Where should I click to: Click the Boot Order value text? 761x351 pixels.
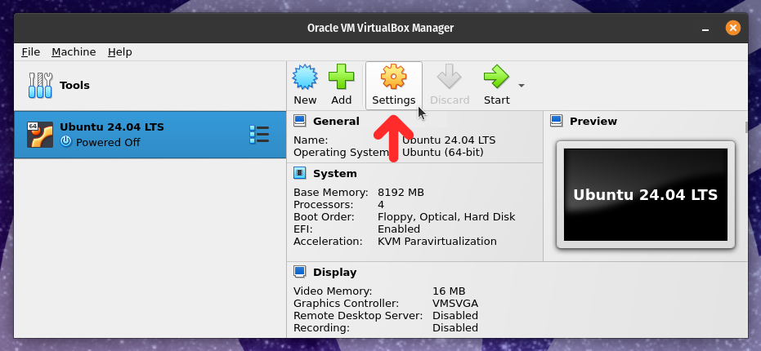click(x=446, y=216)
